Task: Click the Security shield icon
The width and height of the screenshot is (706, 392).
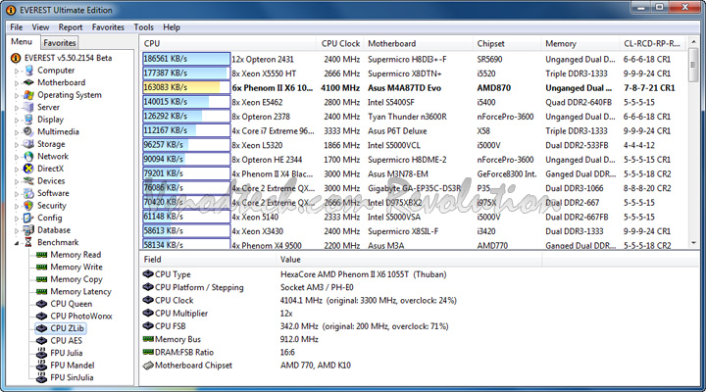Action: [x=28, y=205]
